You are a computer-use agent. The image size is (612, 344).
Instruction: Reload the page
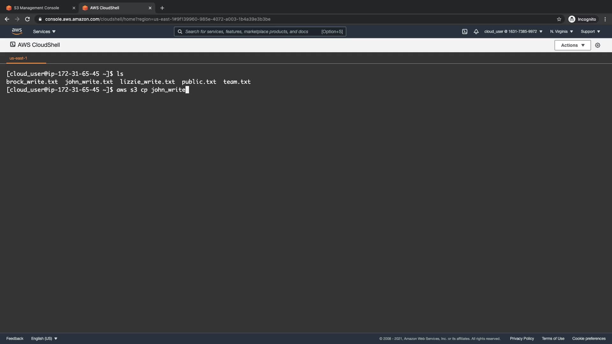[x=27, y=19]
